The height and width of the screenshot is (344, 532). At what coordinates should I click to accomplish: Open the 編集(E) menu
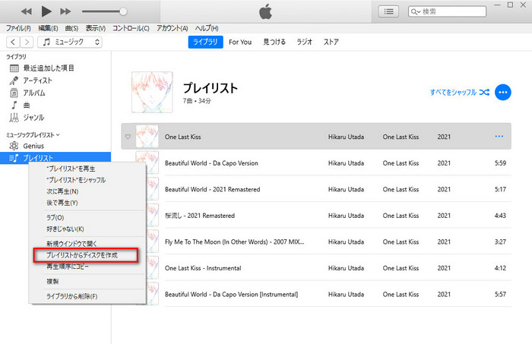coord(48,28)
